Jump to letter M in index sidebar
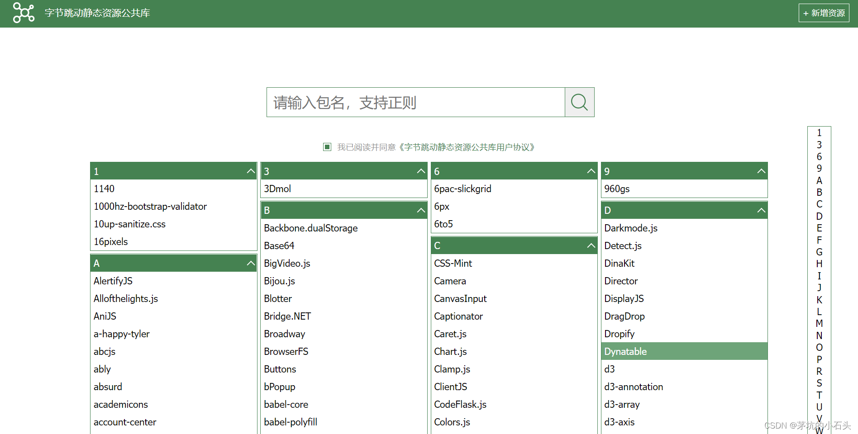The height and width of the screenshot is (434, 858). (819, 323)
